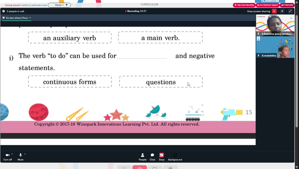299x169 pixels.
Task: Click PS Moments button
Action: [287, 5]
